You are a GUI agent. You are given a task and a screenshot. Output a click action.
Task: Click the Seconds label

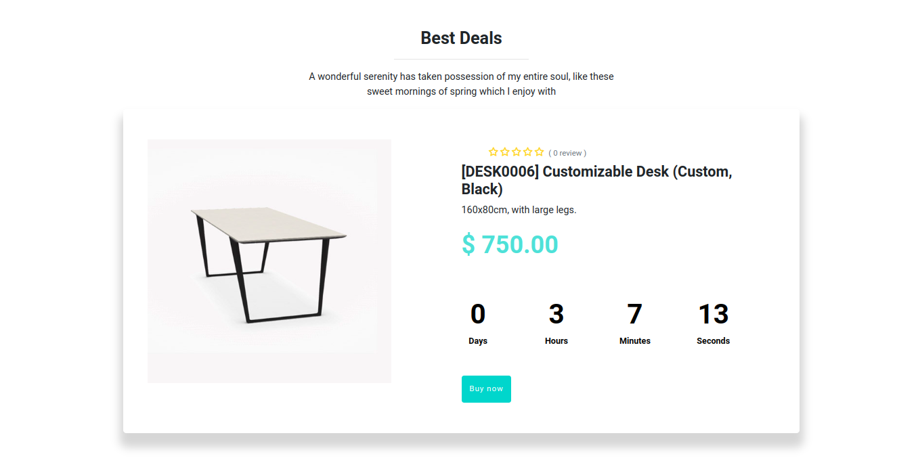pos(713,341)
